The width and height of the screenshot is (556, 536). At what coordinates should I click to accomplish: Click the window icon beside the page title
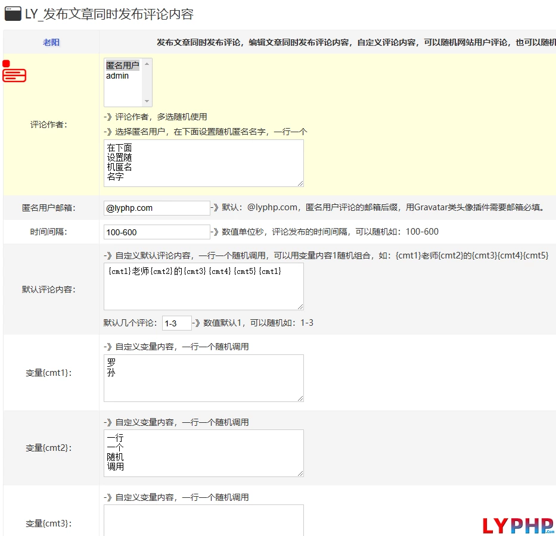coord(13,14)
